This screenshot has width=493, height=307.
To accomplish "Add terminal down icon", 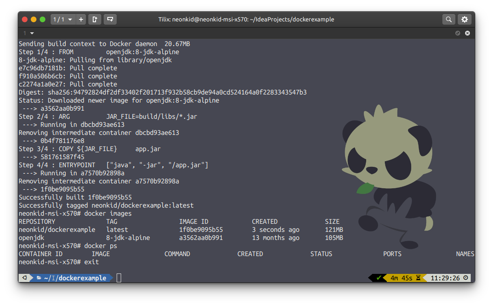I will coord(110,19).
